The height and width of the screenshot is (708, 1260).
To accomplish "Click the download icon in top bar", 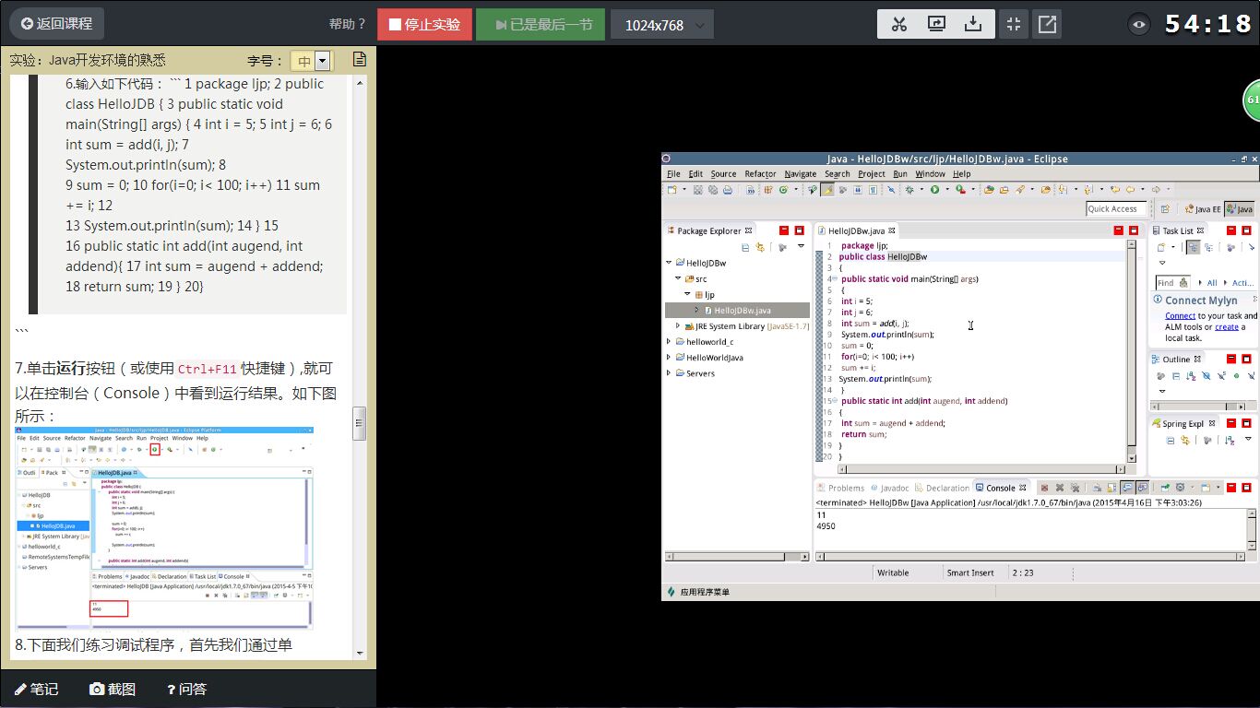I will [x=973, y=24].
